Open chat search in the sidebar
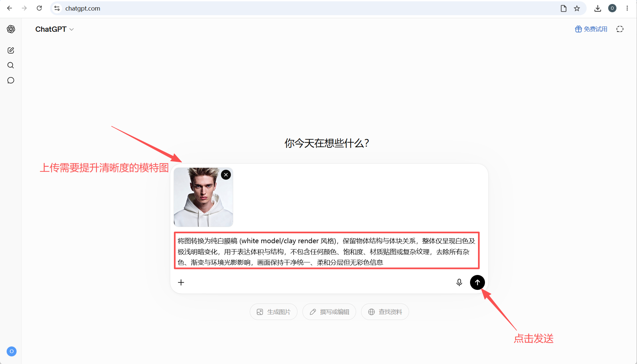637x364 pixels. [11, 65]
